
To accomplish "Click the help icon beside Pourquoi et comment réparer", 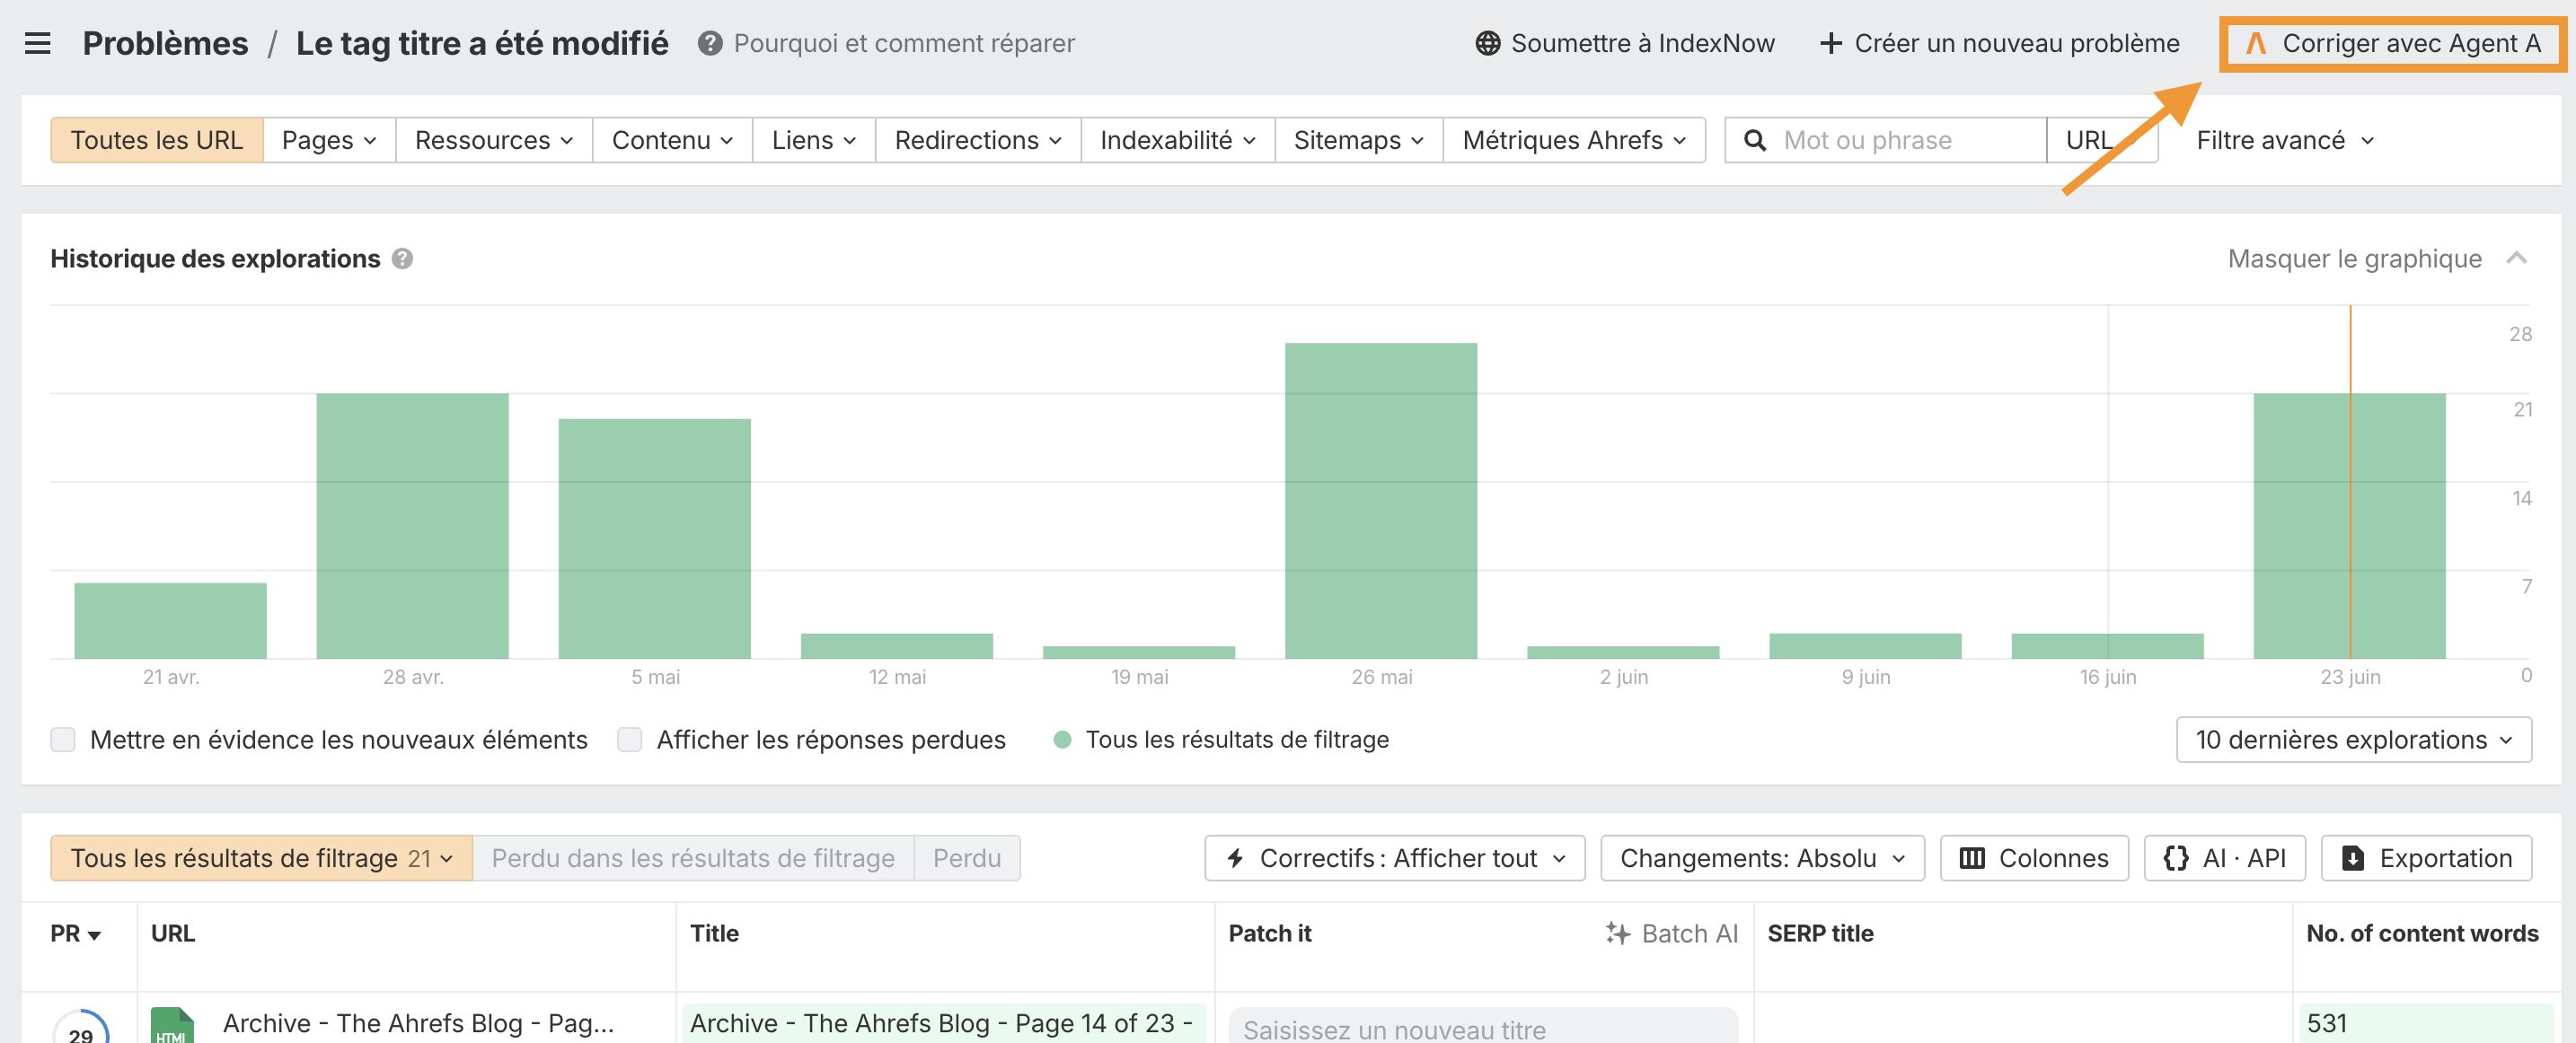I will (x=710, y=43).
